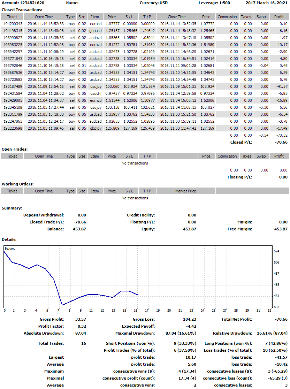The height and width of the screenshot is (389, 290).
Task: Click the 524 label on chart axis
Action: [x=277, y=251]
